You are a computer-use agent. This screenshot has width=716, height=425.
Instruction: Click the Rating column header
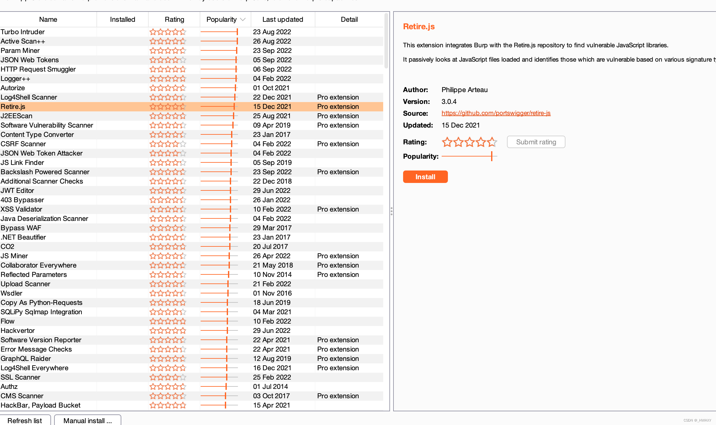[174, 19]
